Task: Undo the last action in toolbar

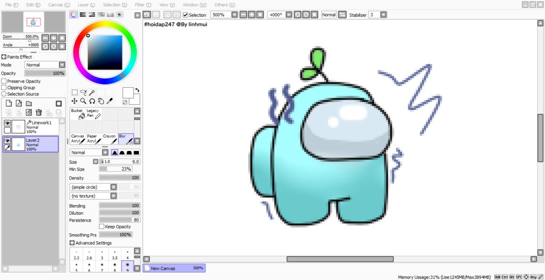Action: tap(147, 14)
